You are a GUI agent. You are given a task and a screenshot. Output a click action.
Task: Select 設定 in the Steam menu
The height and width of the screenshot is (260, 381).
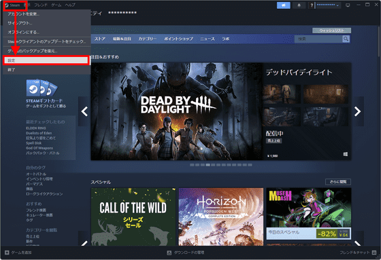tap(46, 60)
